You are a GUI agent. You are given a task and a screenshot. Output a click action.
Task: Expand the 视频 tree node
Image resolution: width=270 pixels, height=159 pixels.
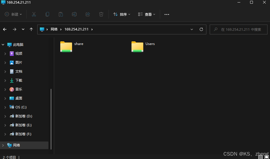click(5, 54)
